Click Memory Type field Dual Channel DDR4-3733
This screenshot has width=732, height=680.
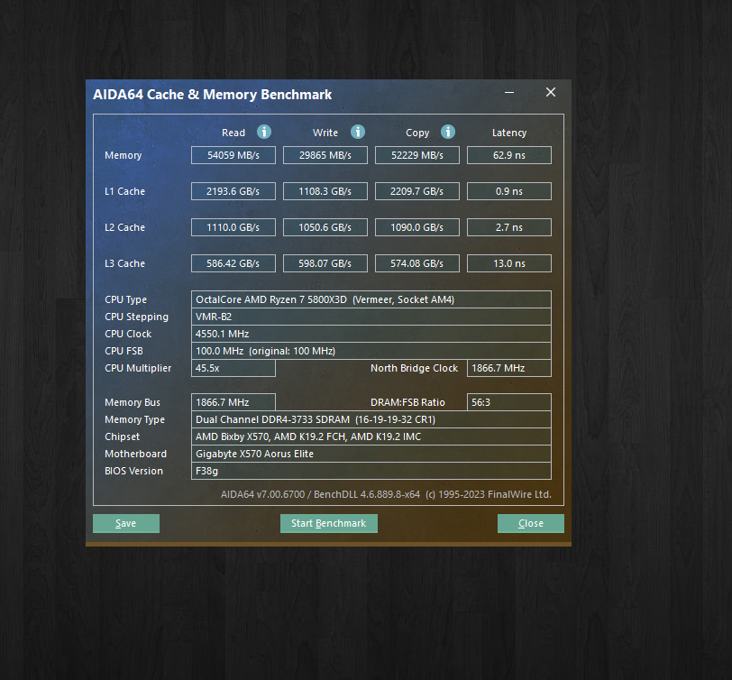371,419
